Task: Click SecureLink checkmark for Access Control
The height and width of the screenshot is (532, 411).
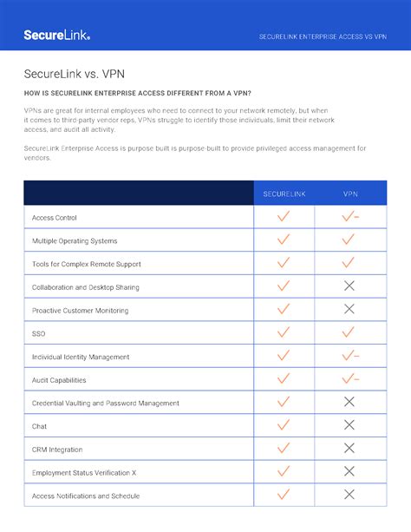Action: (284, 216)
